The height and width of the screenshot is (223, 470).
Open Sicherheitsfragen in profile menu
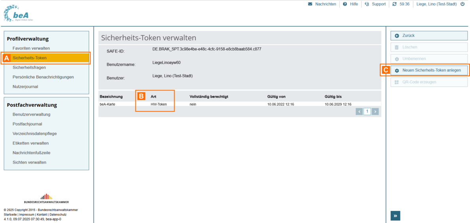29,67
